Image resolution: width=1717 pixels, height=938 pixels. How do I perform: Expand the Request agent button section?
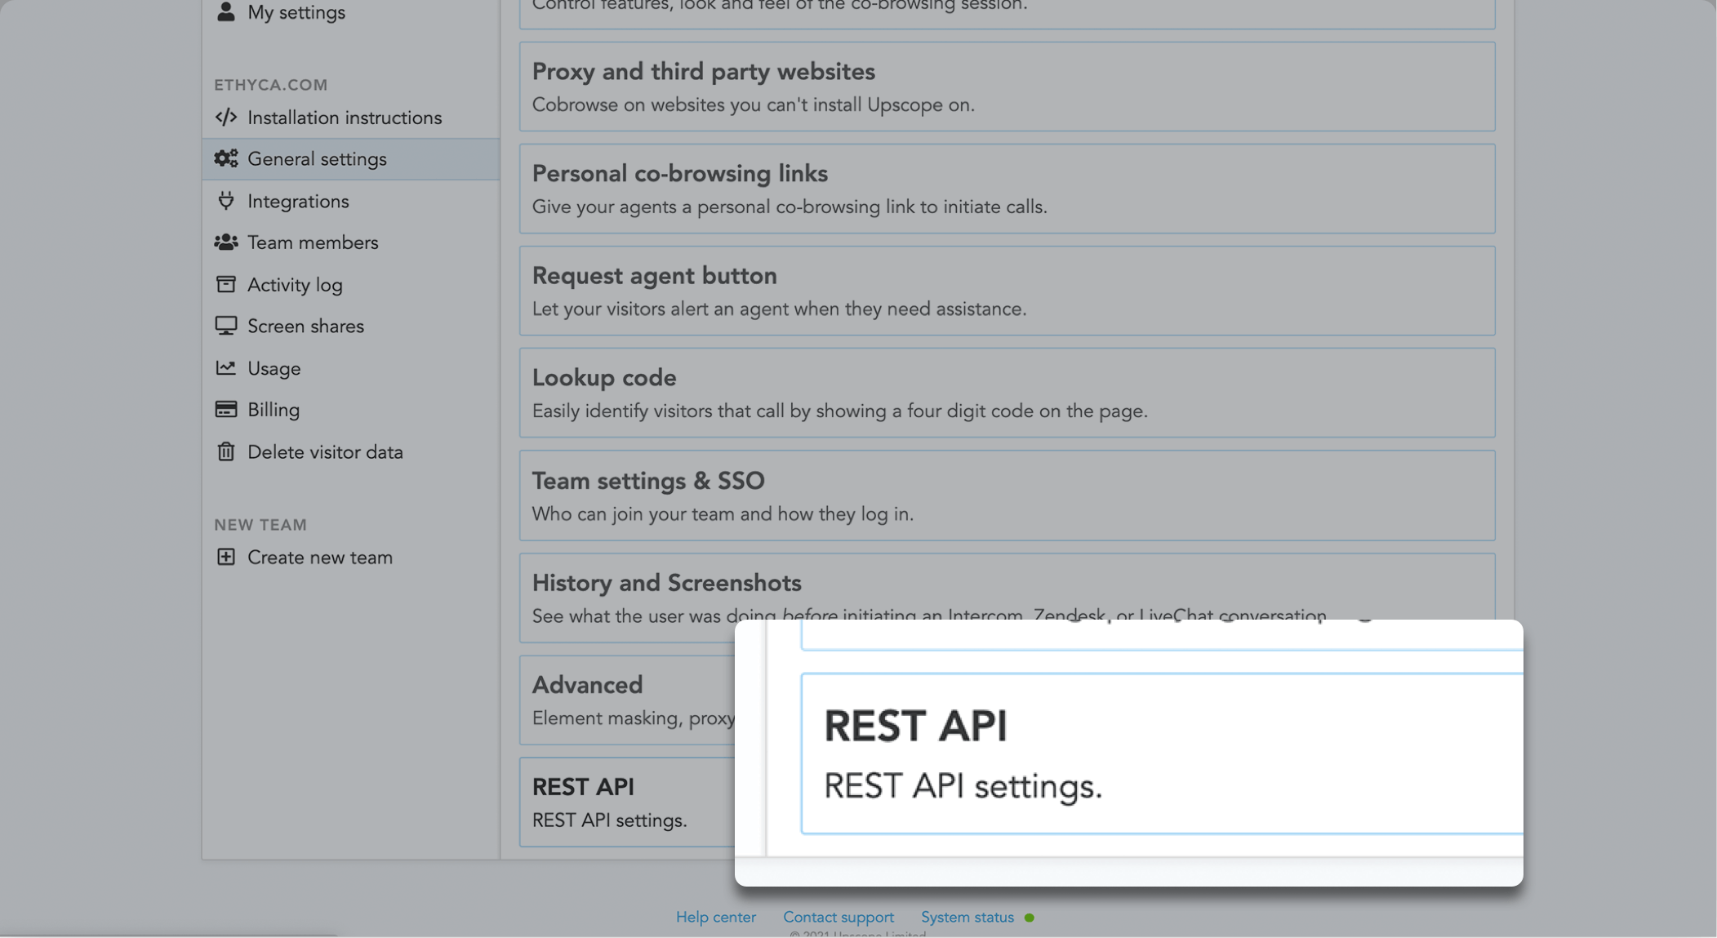1007,291
